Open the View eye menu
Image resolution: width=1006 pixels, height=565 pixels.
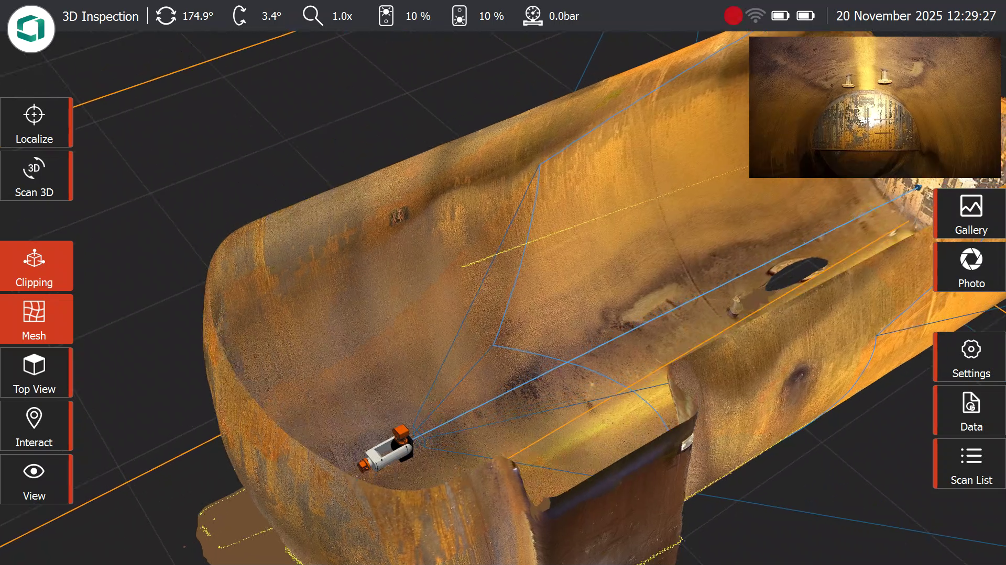coord(35,480)
